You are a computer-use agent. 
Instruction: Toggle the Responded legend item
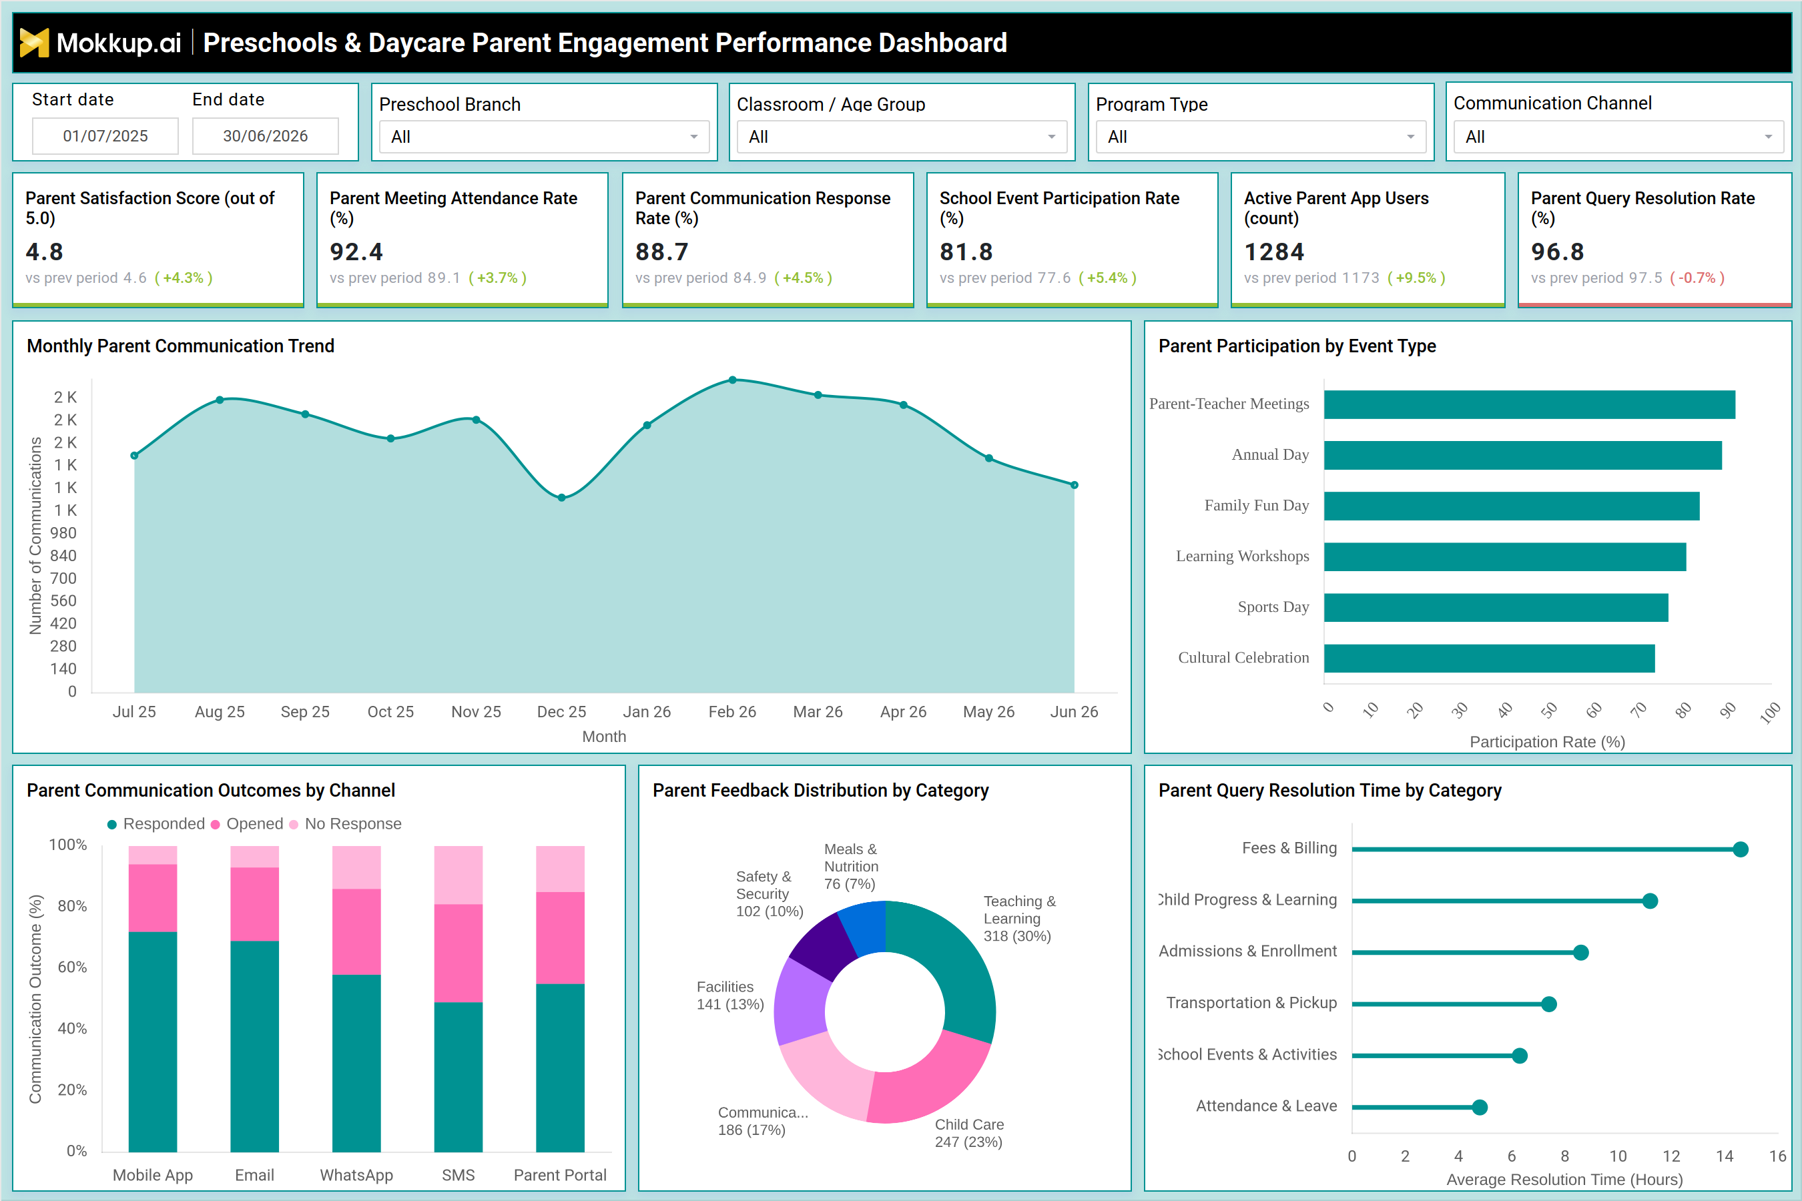click(x=156, y=824)
